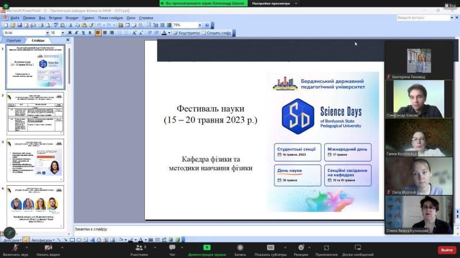Open the font name dropdown Arial
The image size is (460, 258).
point(47,33)
